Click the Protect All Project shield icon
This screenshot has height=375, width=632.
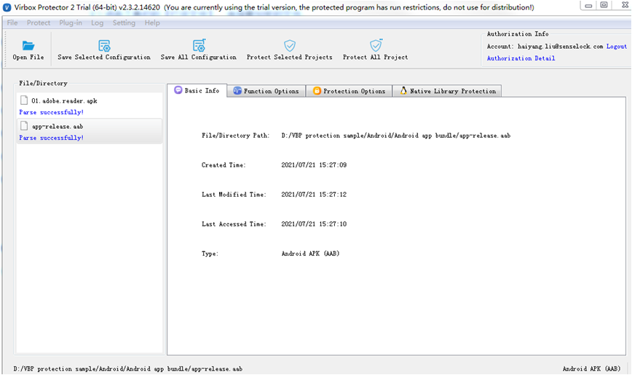point(376,45)
